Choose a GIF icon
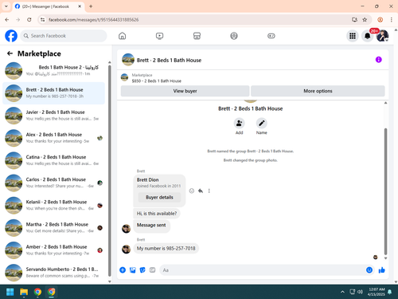The image size is (398, 299). pyautogui.click(x=152, y=270)
